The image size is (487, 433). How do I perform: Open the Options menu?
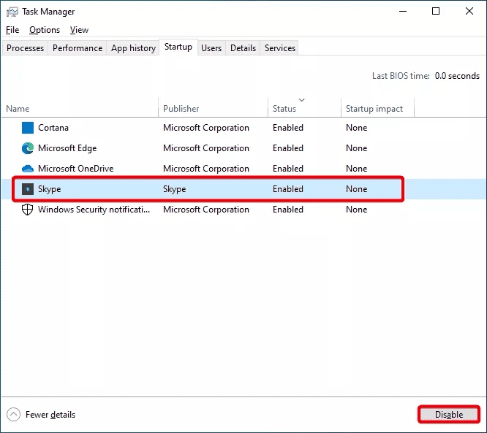point(45,30)
